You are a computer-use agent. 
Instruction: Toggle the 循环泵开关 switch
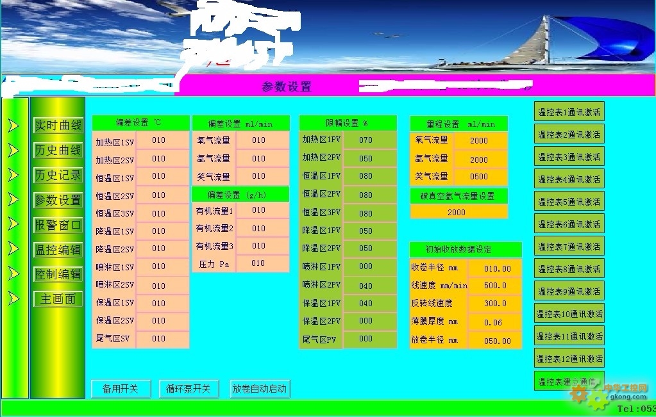(189, 389)
